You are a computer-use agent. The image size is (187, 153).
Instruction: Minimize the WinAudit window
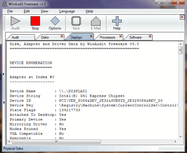(159, 3)
